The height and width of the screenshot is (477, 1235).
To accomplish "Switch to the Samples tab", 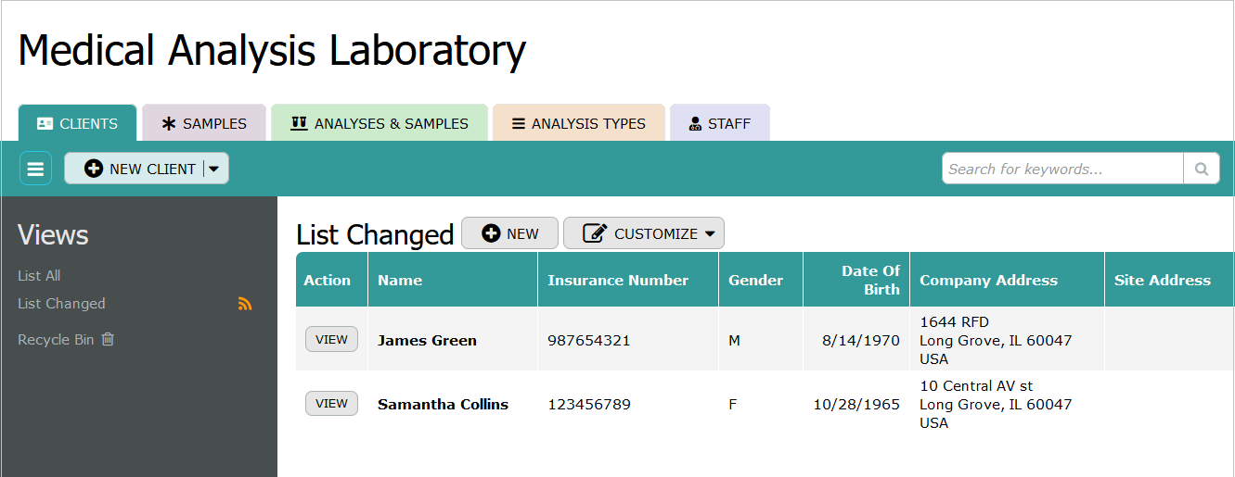I will click(204, 123).
